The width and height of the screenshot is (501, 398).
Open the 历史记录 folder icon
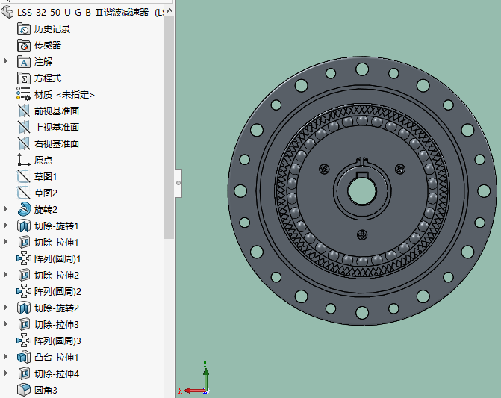[x=24, y=28]
